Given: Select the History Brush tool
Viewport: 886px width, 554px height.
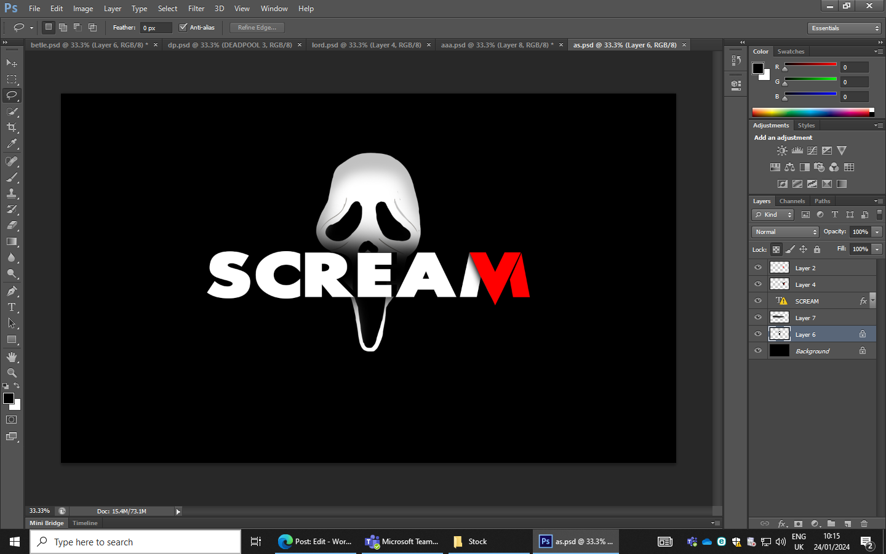Looking at the screenshot, I should pyautogui.click(x=12, y=209).
